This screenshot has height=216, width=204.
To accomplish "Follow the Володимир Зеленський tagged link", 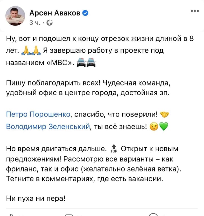I will [48, 127].
